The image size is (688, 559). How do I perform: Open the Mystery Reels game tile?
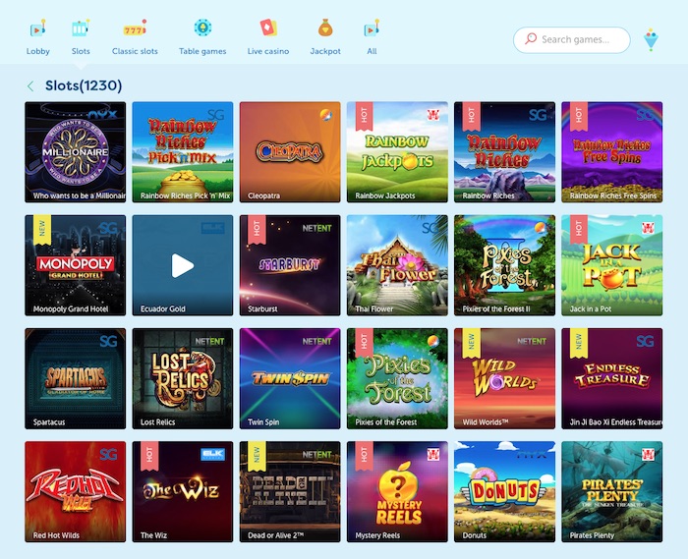pyautogui.click(x=397, y=491)
